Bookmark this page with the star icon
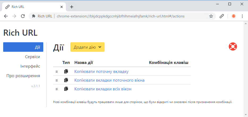248x117 pixels. tap(211, 16)
